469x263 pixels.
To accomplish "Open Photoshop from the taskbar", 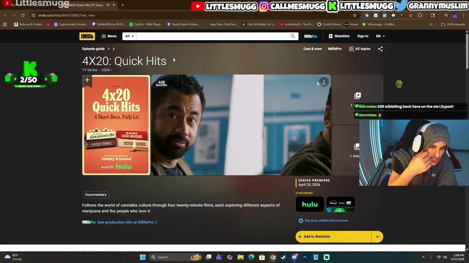I will [x=305, y=257].
